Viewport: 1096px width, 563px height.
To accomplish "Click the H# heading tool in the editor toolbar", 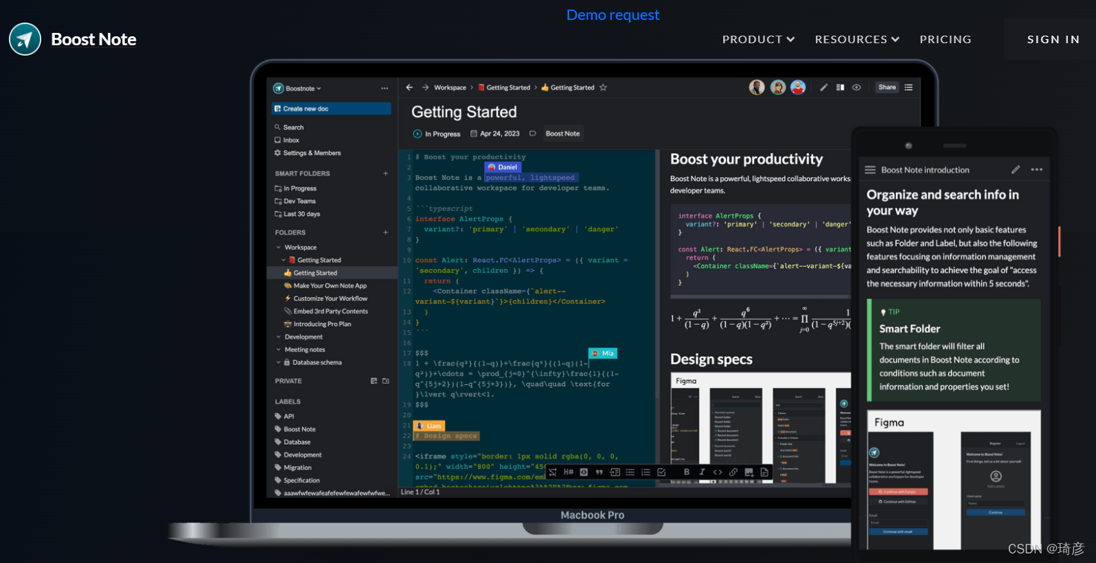I will coord(568,472).
